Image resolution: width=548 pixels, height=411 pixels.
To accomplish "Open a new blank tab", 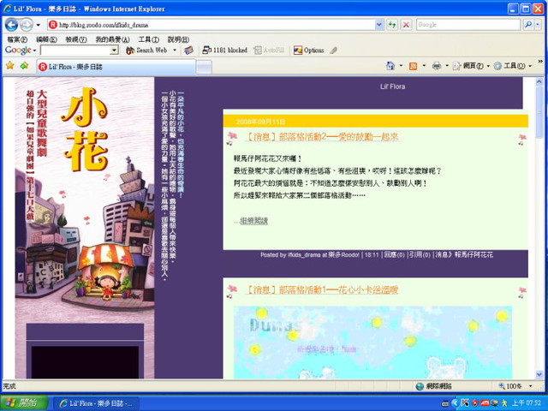I will [x=204, y=67].
